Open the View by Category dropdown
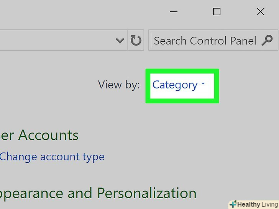The image size is (279, 209). coord(179,85)
